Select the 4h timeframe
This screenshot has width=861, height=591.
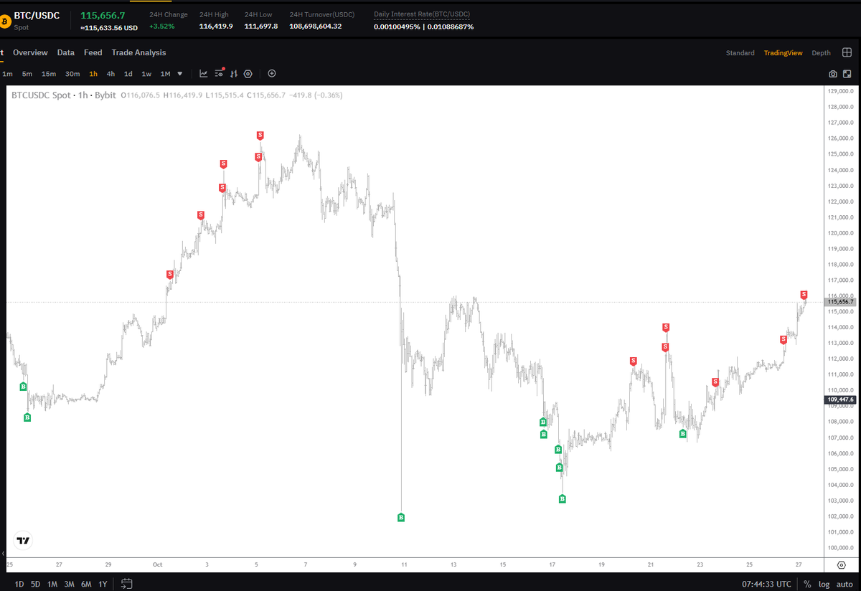pos(110,73)
